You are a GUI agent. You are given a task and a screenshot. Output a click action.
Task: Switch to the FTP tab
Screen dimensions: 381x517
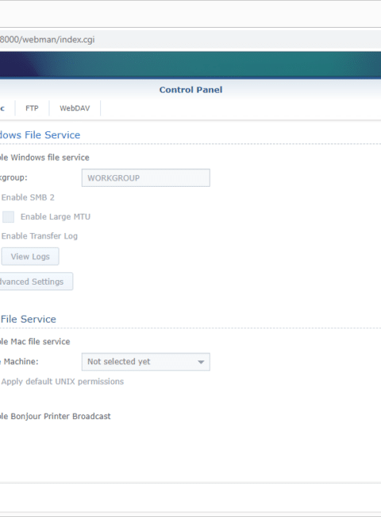tap(32, 108)
